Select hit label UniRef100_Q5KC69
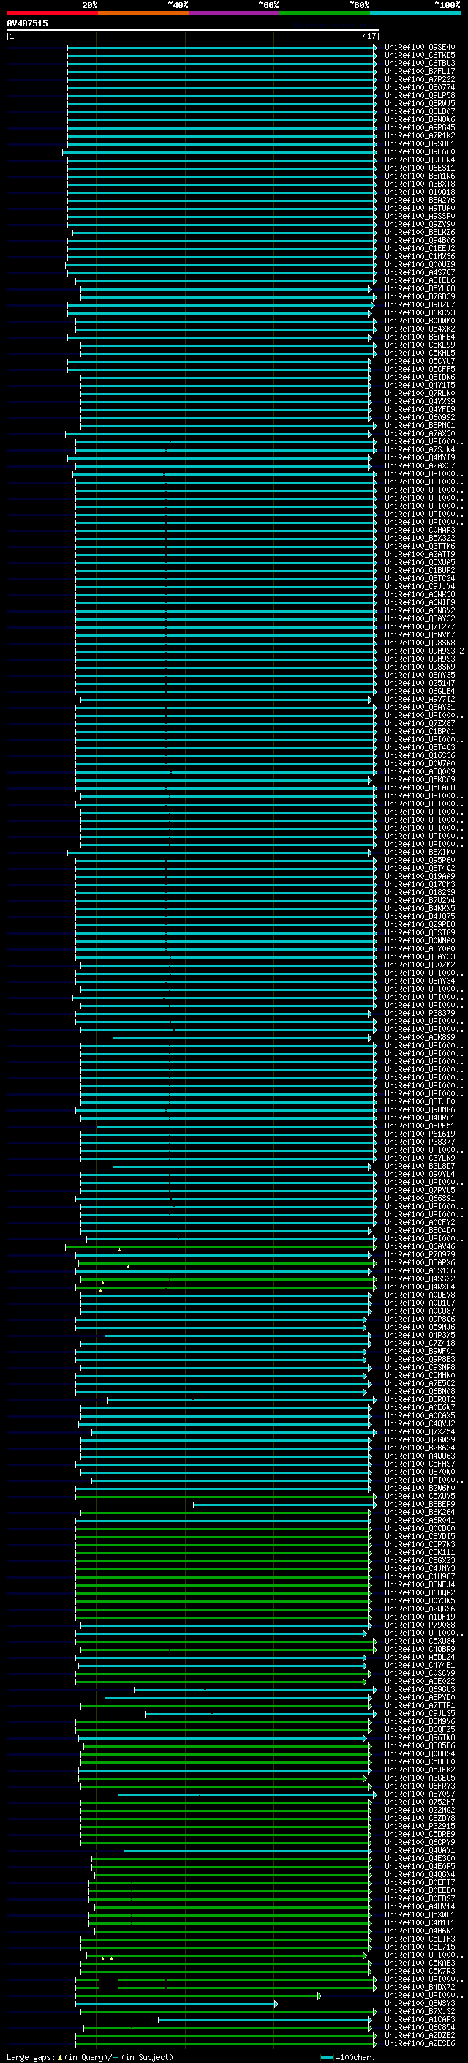Screen dimensions: 468x2063 [419, 779]
